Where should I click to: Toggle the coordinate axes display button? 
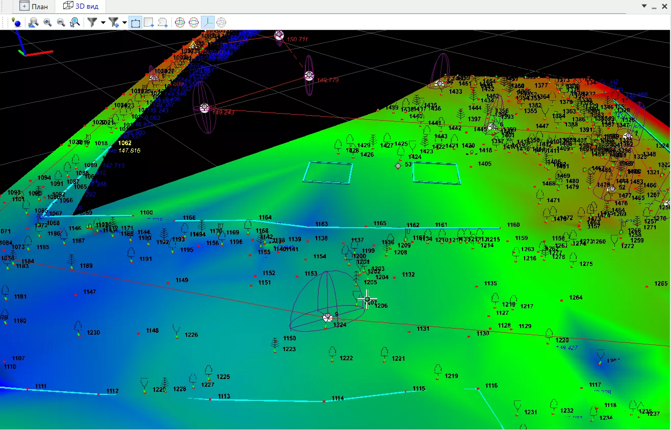[208, 22]
